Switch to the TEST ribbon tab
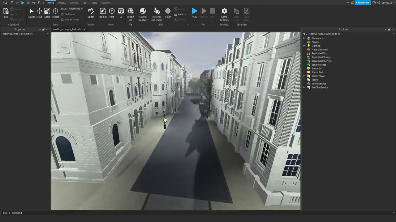Screen dimensions: 396x222 tap(85, 3)
